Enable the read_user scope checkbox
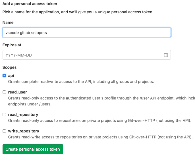The height and width of the screenshot is (162, 195). 4,92
